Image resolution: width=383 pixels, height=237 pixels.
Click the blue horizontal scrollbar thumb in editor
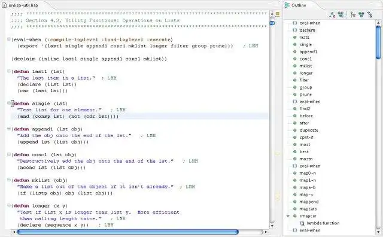127,232
